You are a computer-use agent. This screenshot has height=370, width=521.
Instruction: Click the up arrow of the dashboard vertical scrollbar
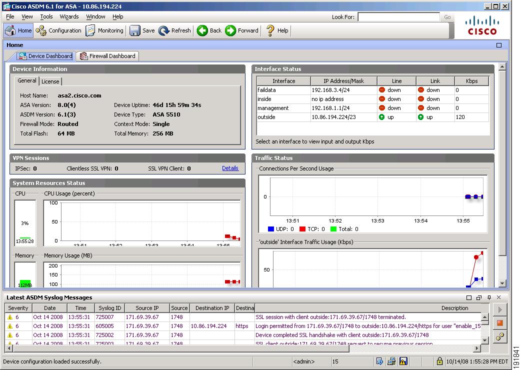tap(502, 66)
